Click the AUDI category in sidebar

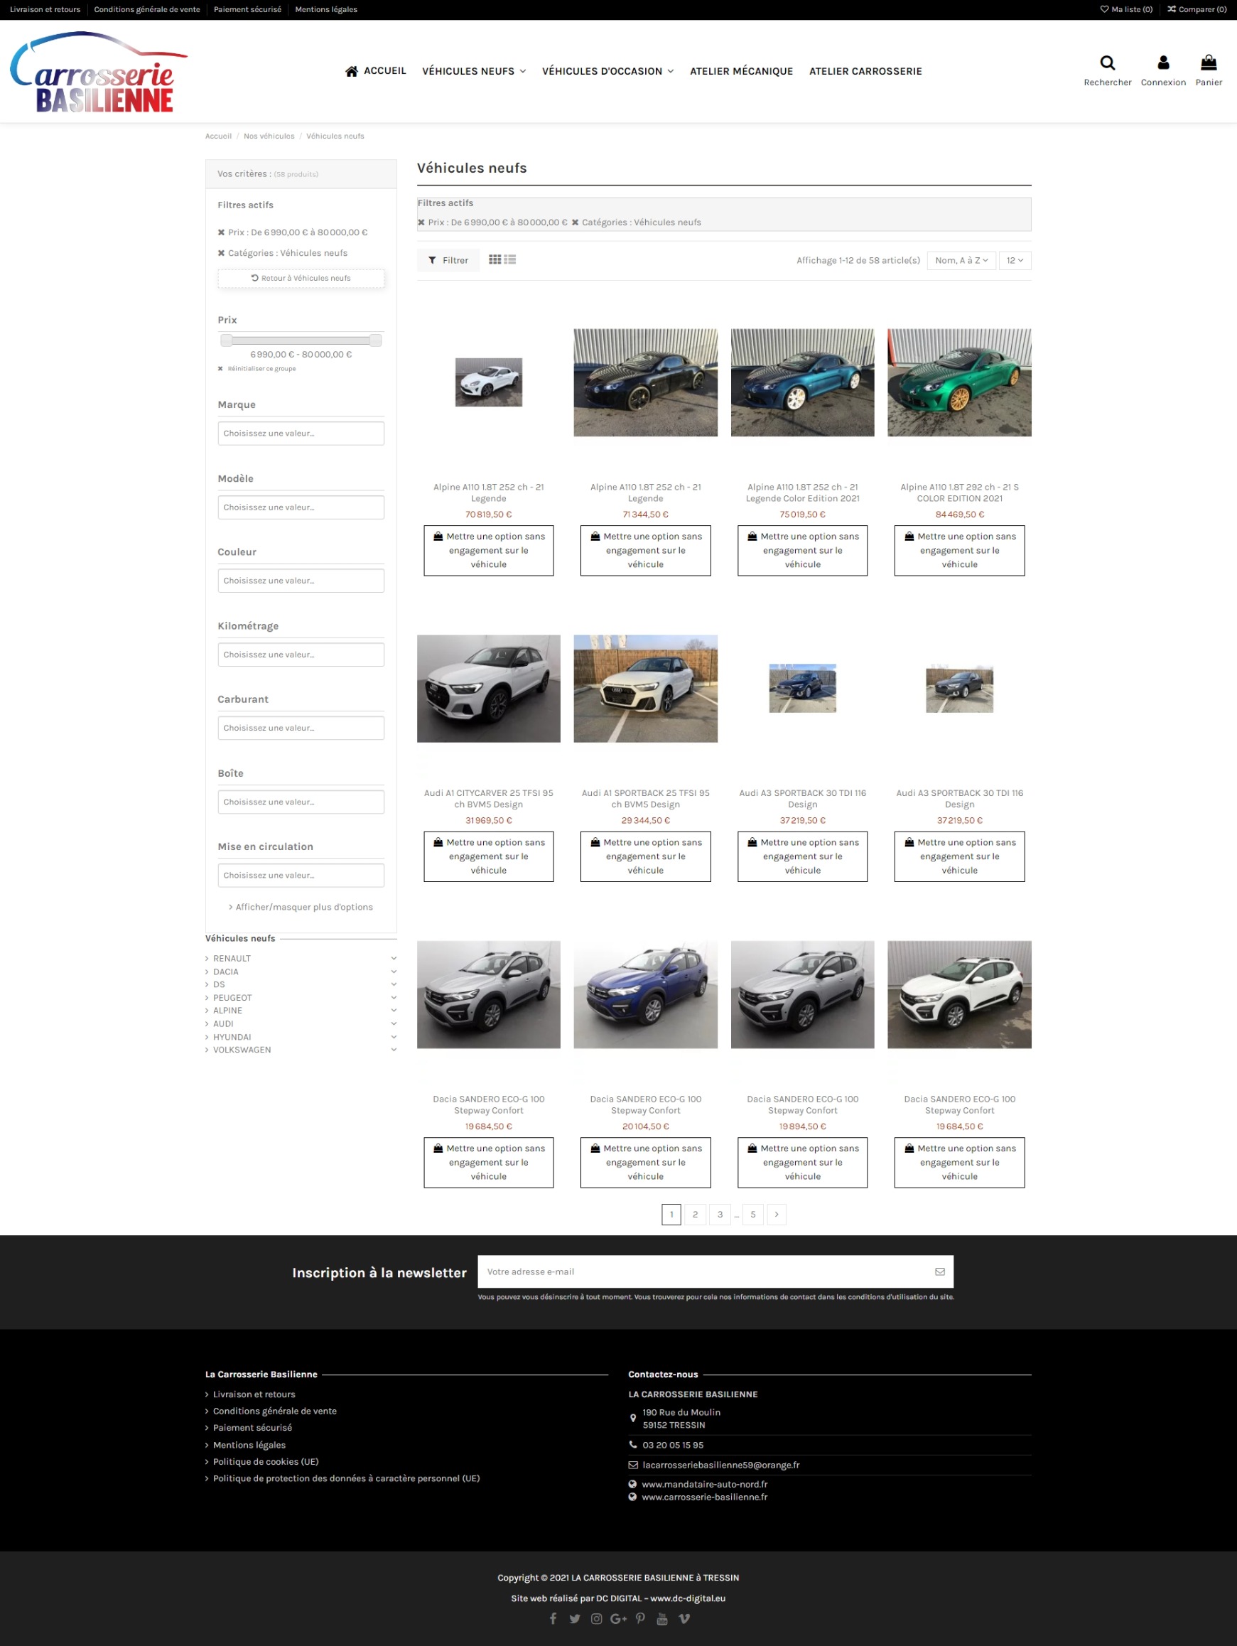223,1025
